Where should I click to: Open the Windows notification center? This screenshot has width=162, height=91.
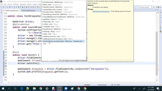pos(158,88)
